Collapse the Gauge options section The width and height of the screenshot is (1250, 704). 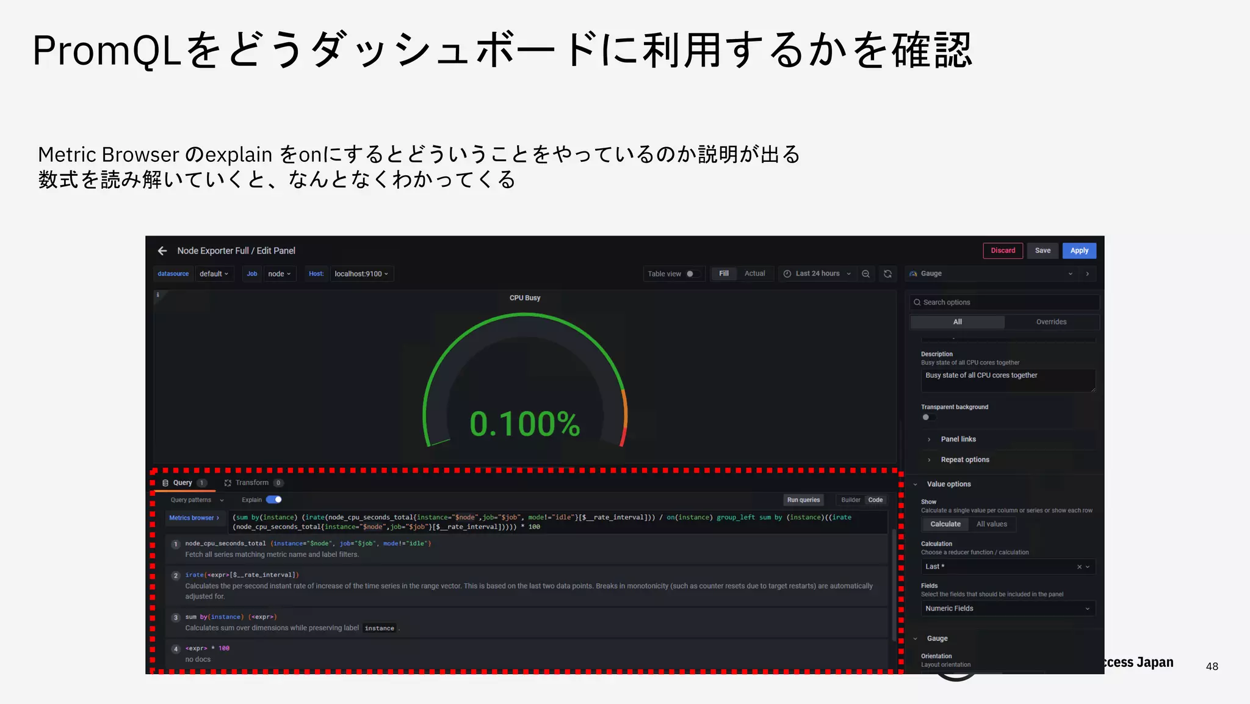tap(937, 639)
